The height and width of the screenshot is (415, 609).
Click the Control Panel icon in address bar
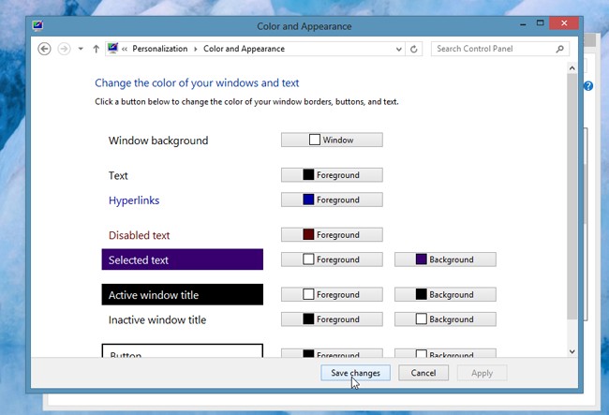pos(112,48)
